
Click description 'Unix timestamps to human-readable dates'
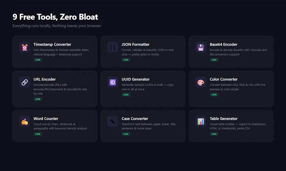pyautogui.click(x=61, y=52)
